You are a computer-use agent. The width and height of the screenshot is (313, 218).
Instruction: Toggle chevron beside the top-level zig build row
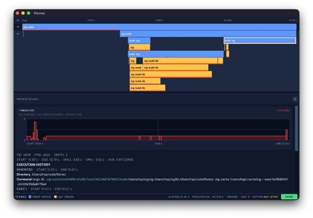pyautogui.click(x=18, y=27)
